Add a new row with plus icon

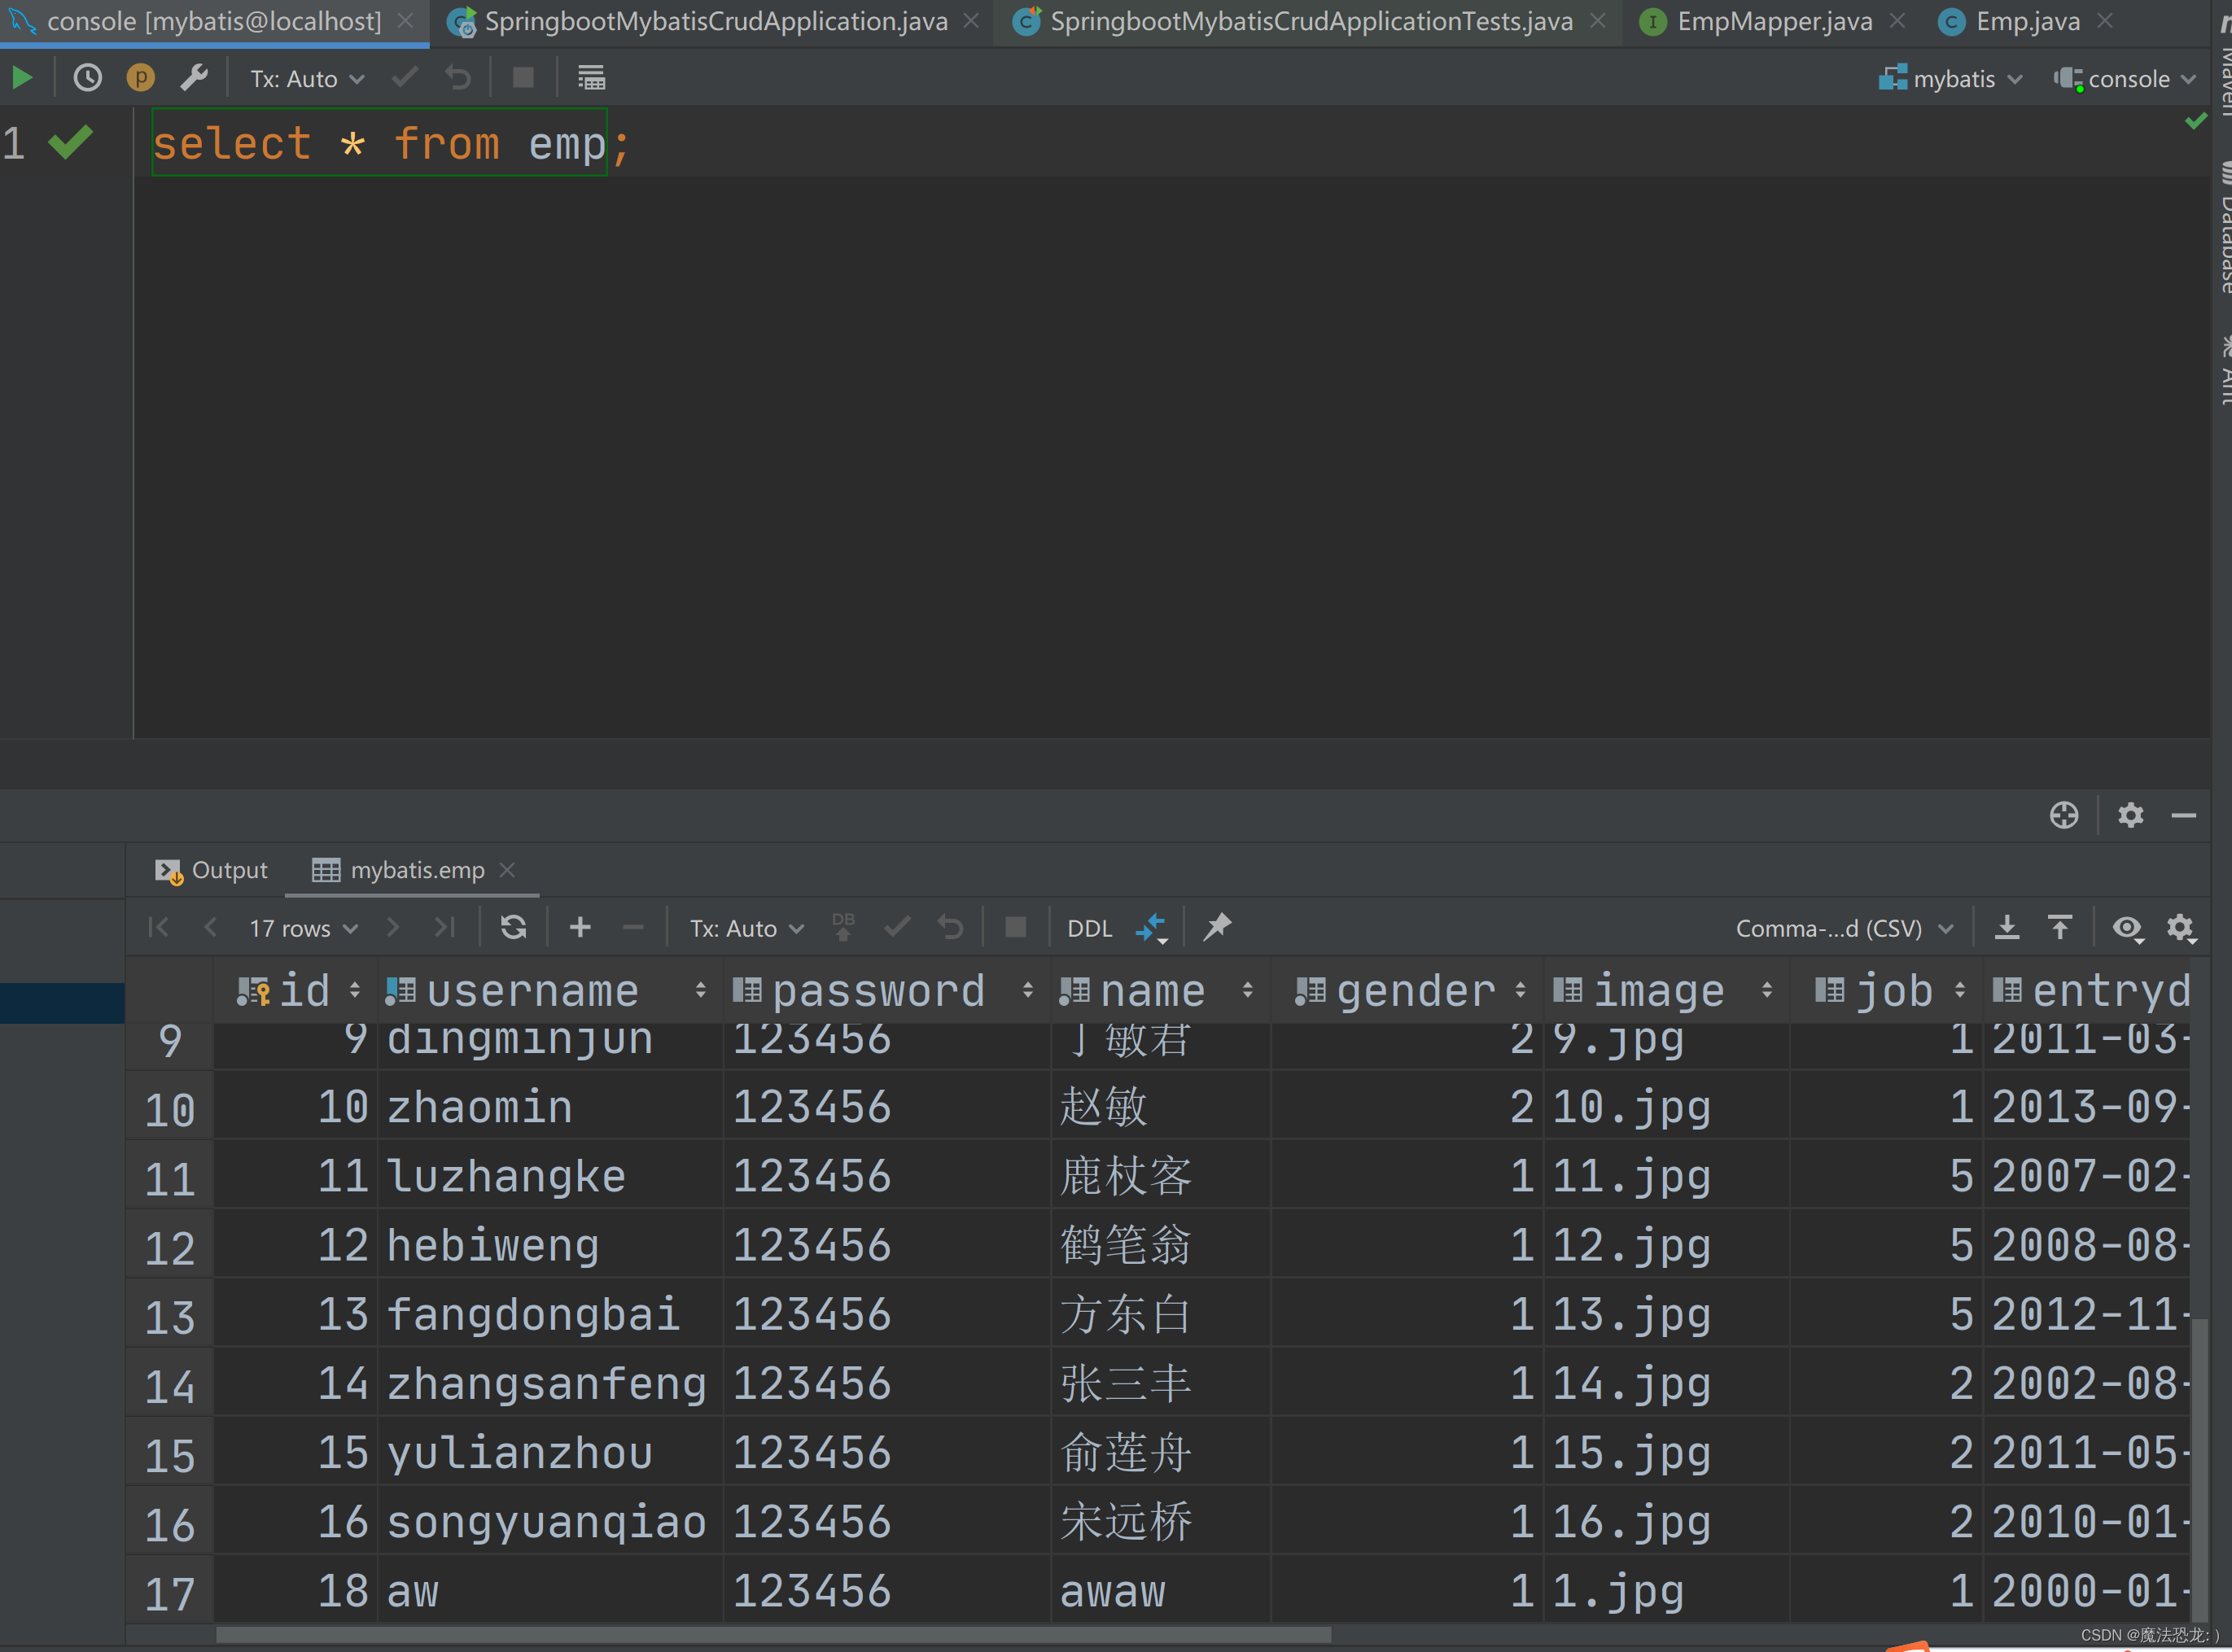(x=580, y=928)
